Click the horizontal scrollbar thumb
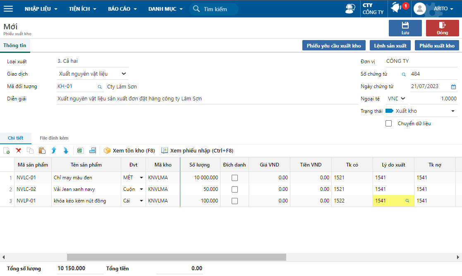The width and height of the screenshot is (462, 276). click(177, 257)
